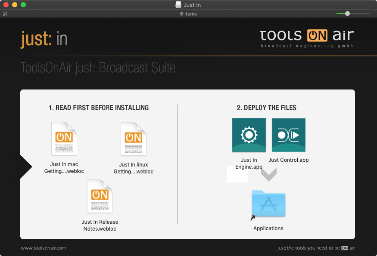Click the Applications folder shortcut icon

[268, 204]
